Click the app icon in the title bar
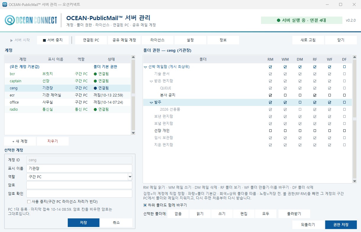 click(5, 4)
